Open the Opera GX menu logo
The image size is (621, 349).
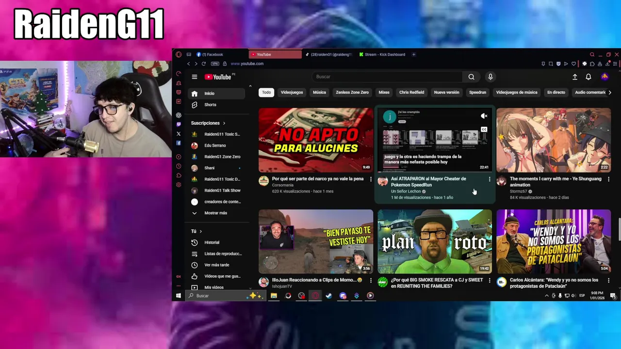point(179,54)
